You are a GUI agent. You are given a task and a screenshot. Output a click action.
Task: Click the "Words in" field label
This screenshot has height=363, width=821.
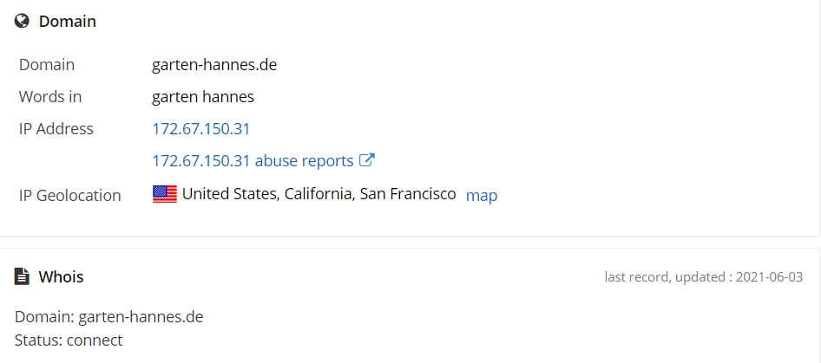(x=50, y=97)
